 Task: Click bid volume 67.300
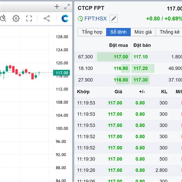pyautogui.click(x=86, y=57)
